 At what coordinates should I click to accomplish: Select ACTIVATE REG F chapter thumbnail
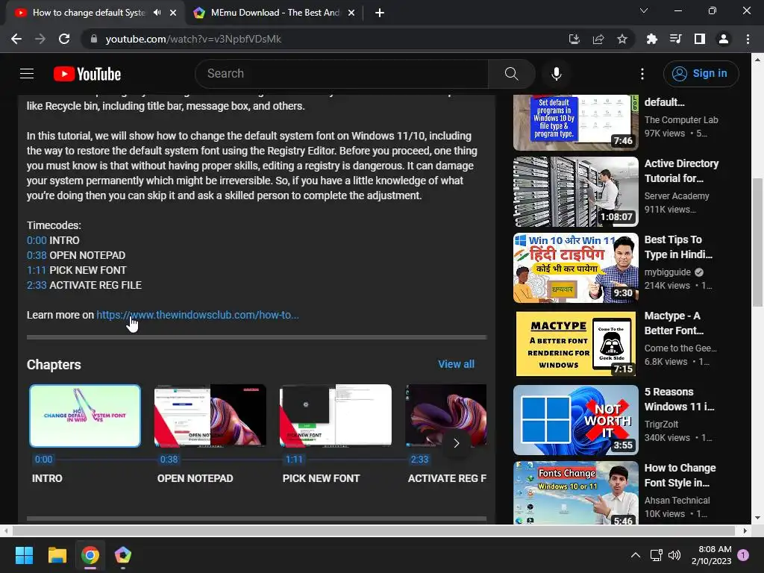(x=446, y=416)
